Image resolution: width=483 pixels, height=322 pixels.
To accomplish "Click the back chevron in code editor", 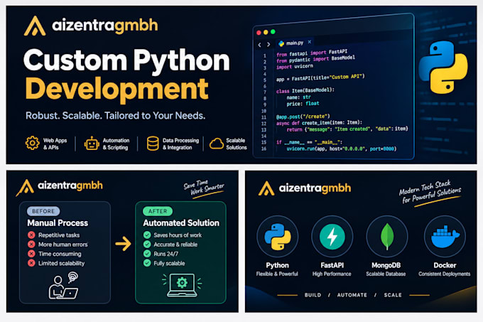I will [x=260, y=45].
